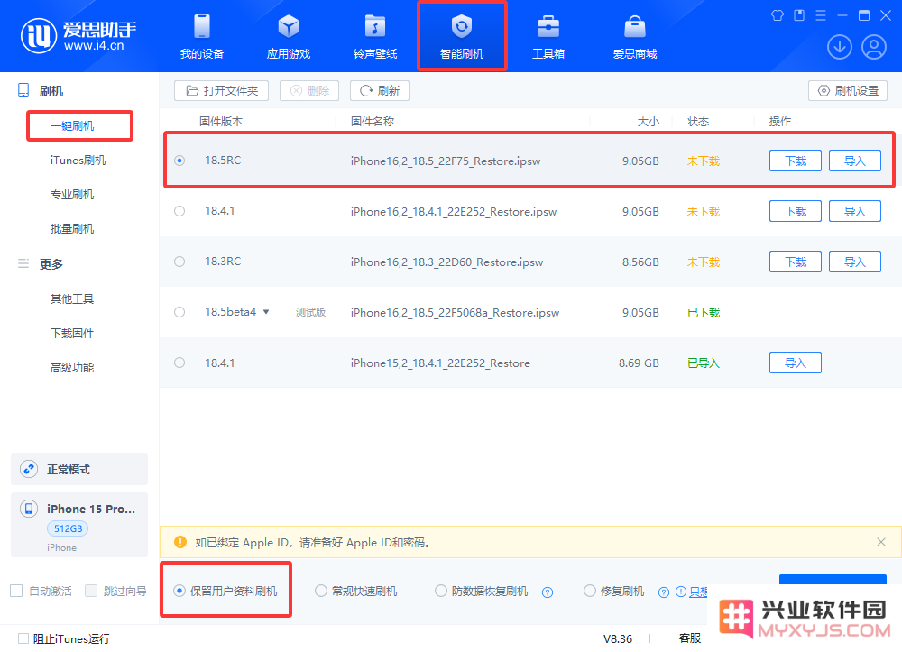Enable 自动激活 checkbox
The image size is (902, 652).
[16, 591]
